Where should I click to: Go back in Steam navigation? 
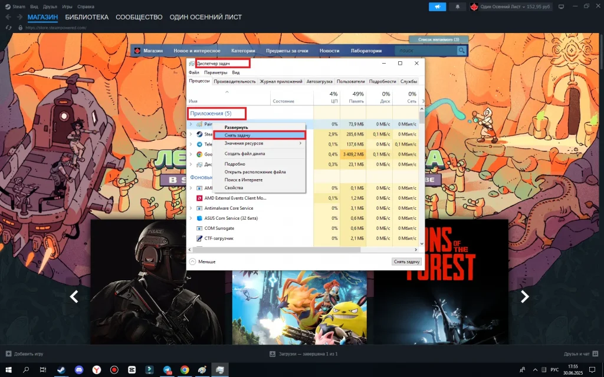8,17
